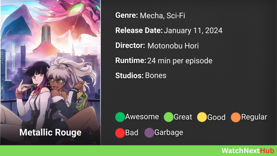This screenshot has width=277, height=156.
Task: Select the purple Garbage rating circle
Action: [149, 133]
